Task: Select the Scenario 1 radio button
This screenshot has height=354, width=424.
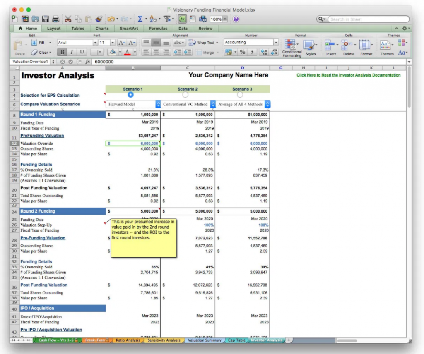Action: pyautogui.click(x=130, y=95)
